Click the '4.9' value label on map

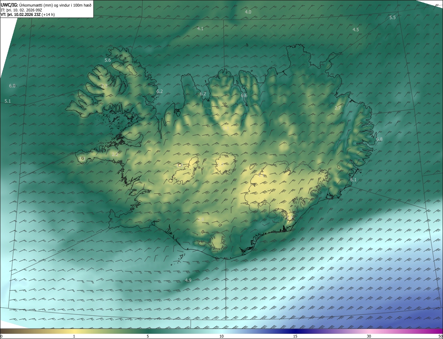pyautogui.click(x=188, y=280)
